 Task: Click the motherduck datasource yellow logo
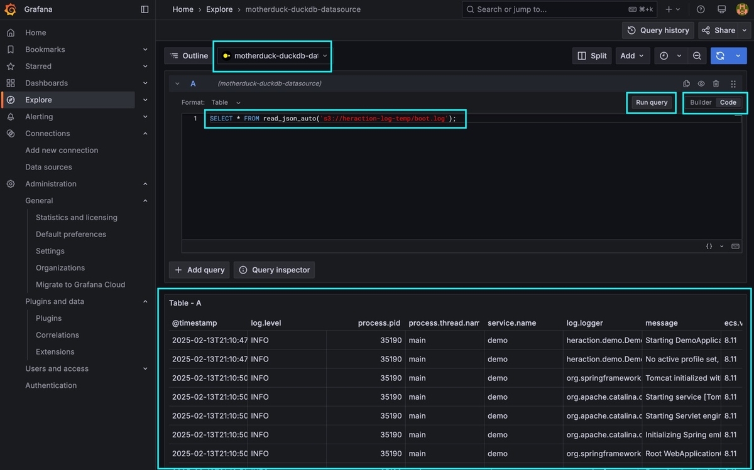226,56
